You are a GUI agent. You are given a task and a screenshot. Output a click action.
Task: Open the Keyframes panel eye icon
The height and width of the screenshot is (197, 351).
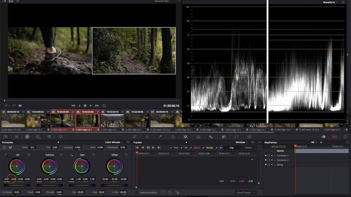tap(323, 137)
